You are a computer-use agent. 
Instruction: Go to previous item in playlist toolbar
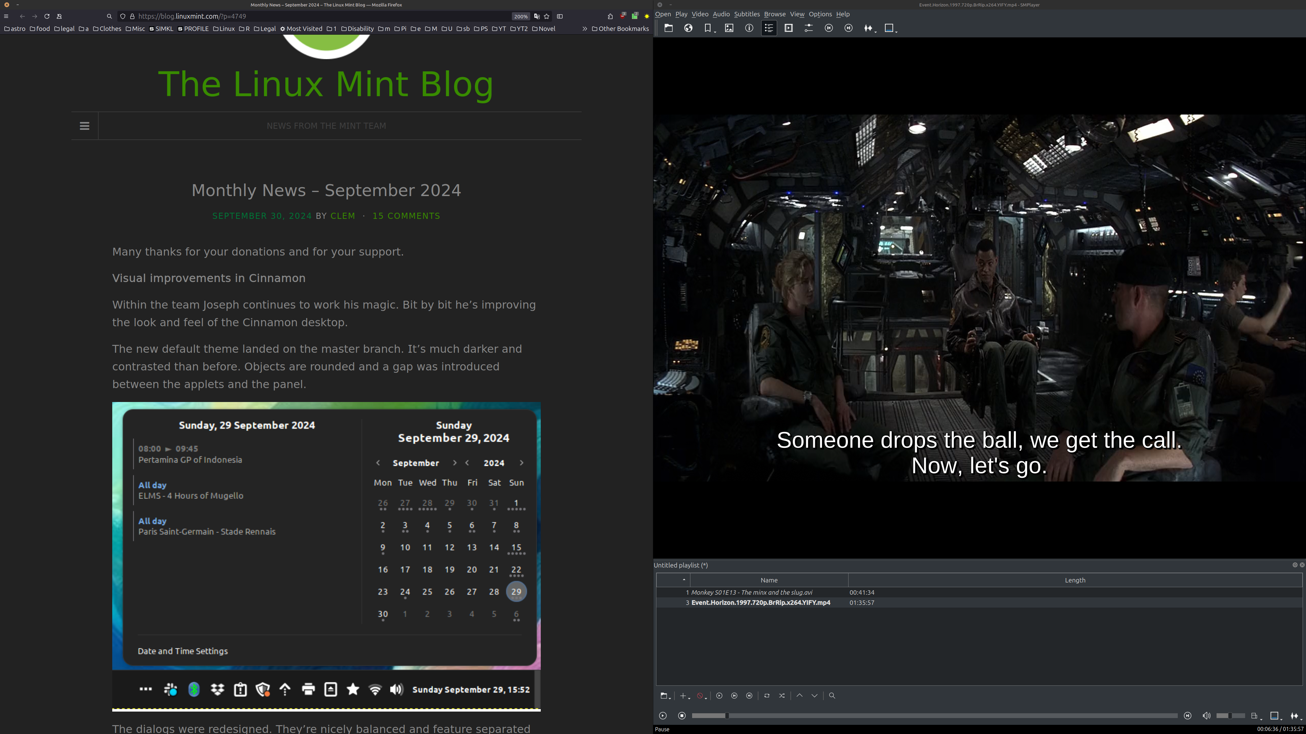(734, 696)
